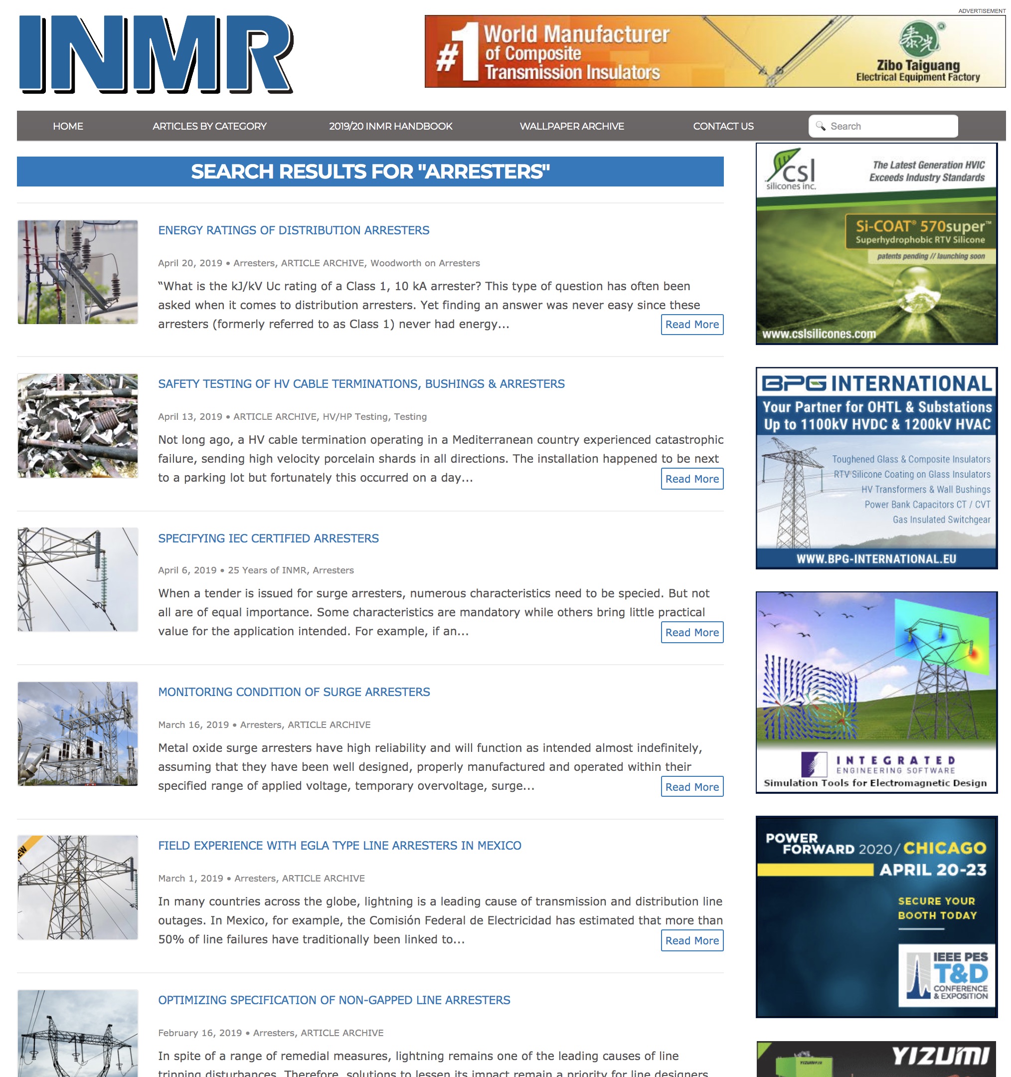Click BPG International advertisement
The width and height of the screenshot is (1011, 1077).
click(877, 468)
